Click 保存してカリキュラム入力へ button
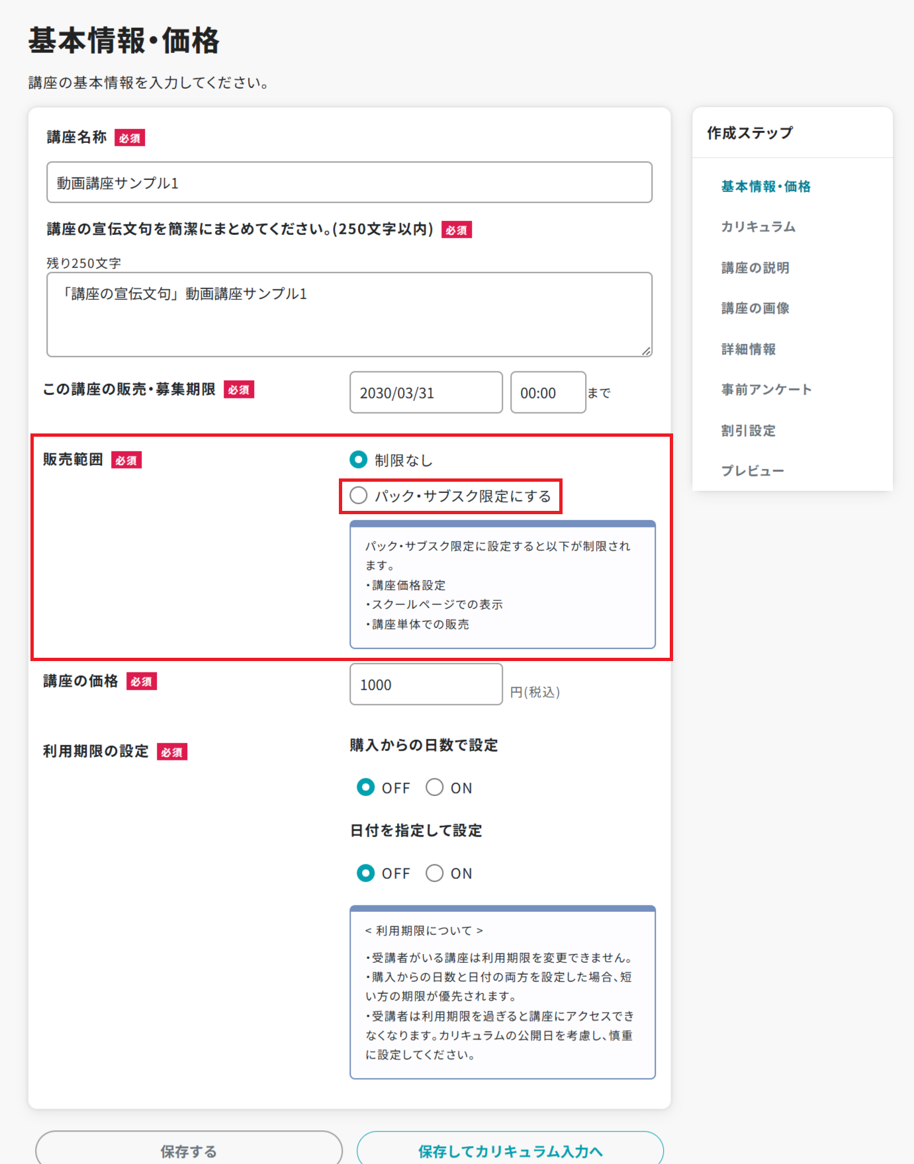 [510, 1150]
